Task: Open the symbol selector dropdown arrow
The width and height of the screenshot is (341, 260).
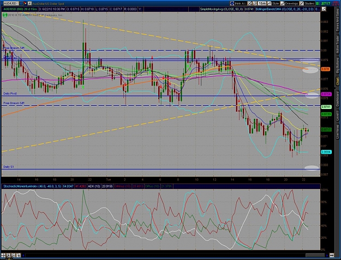Action: (21, 3)
